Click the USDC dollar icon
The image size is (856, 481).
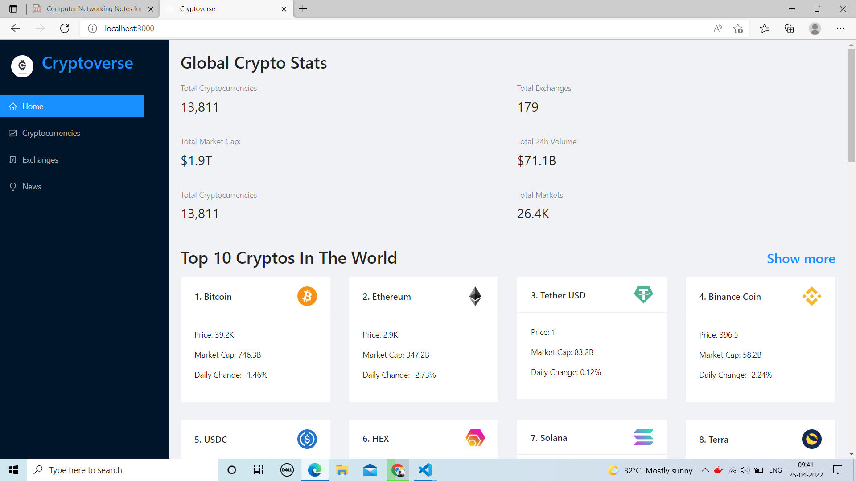pos(307,439)
